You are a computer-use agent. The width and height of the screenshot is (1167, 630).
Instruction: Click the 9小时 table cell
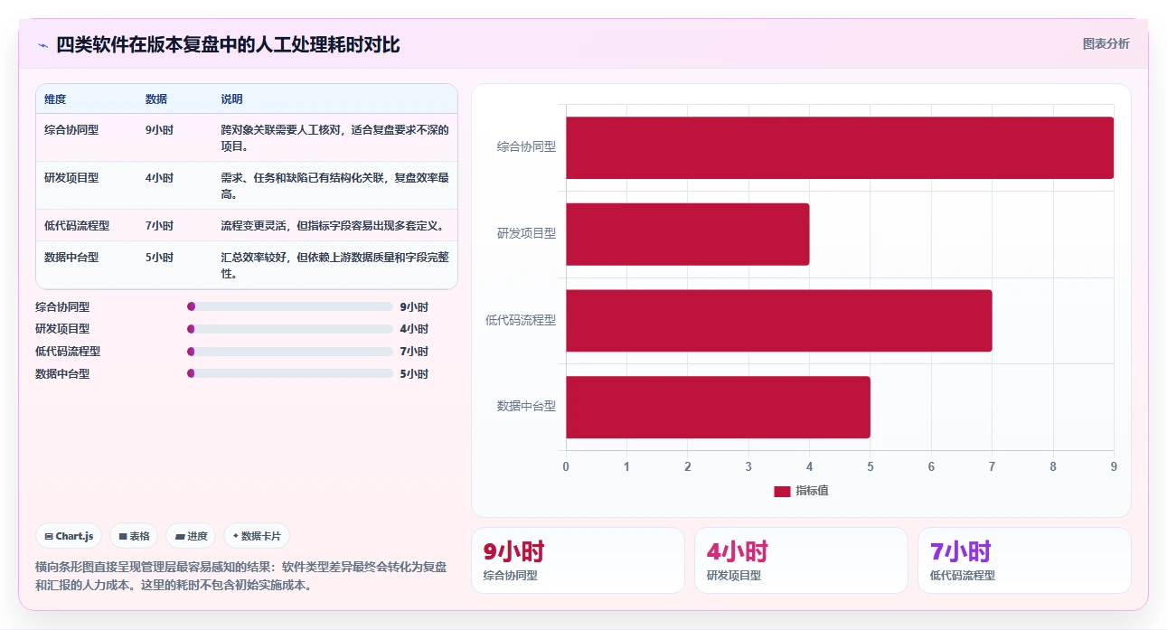pyautogui.click(x=159, y=130)
